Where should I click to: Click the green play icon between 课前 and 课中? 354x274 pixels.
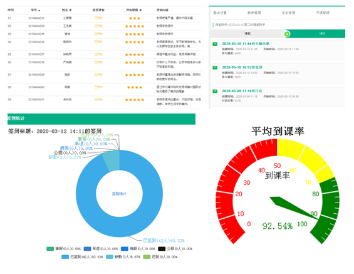287,34
